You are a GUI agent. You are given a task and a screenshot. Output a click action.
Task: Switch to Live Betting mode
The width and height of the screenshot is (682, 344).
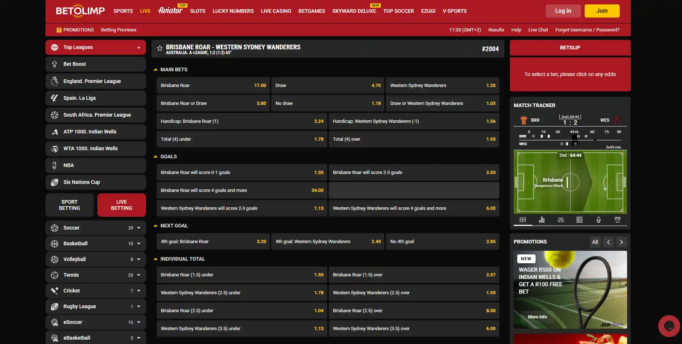click(122, 205)
